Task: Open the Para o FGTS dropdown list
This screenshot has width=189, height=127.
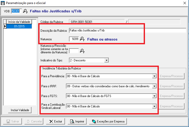Action: click(x=154, y=96)
